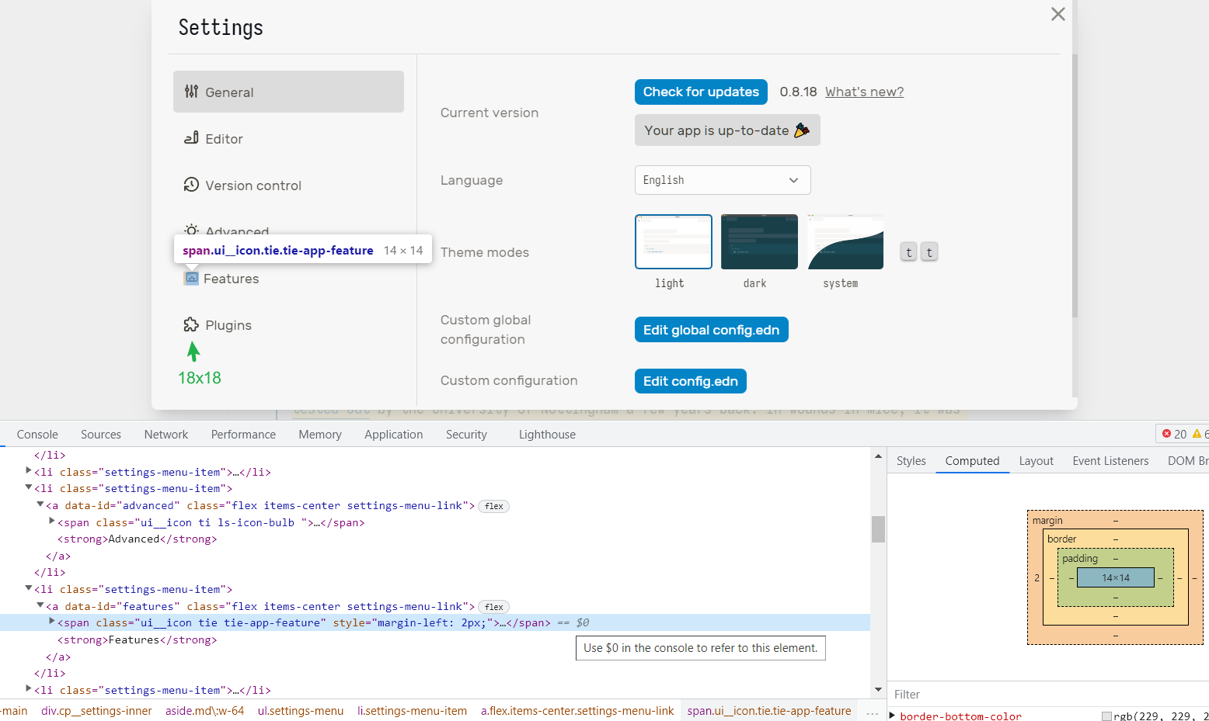Switch to the Network tab
This screenshot has height=721, width=1209.
[x=165, y=434]
